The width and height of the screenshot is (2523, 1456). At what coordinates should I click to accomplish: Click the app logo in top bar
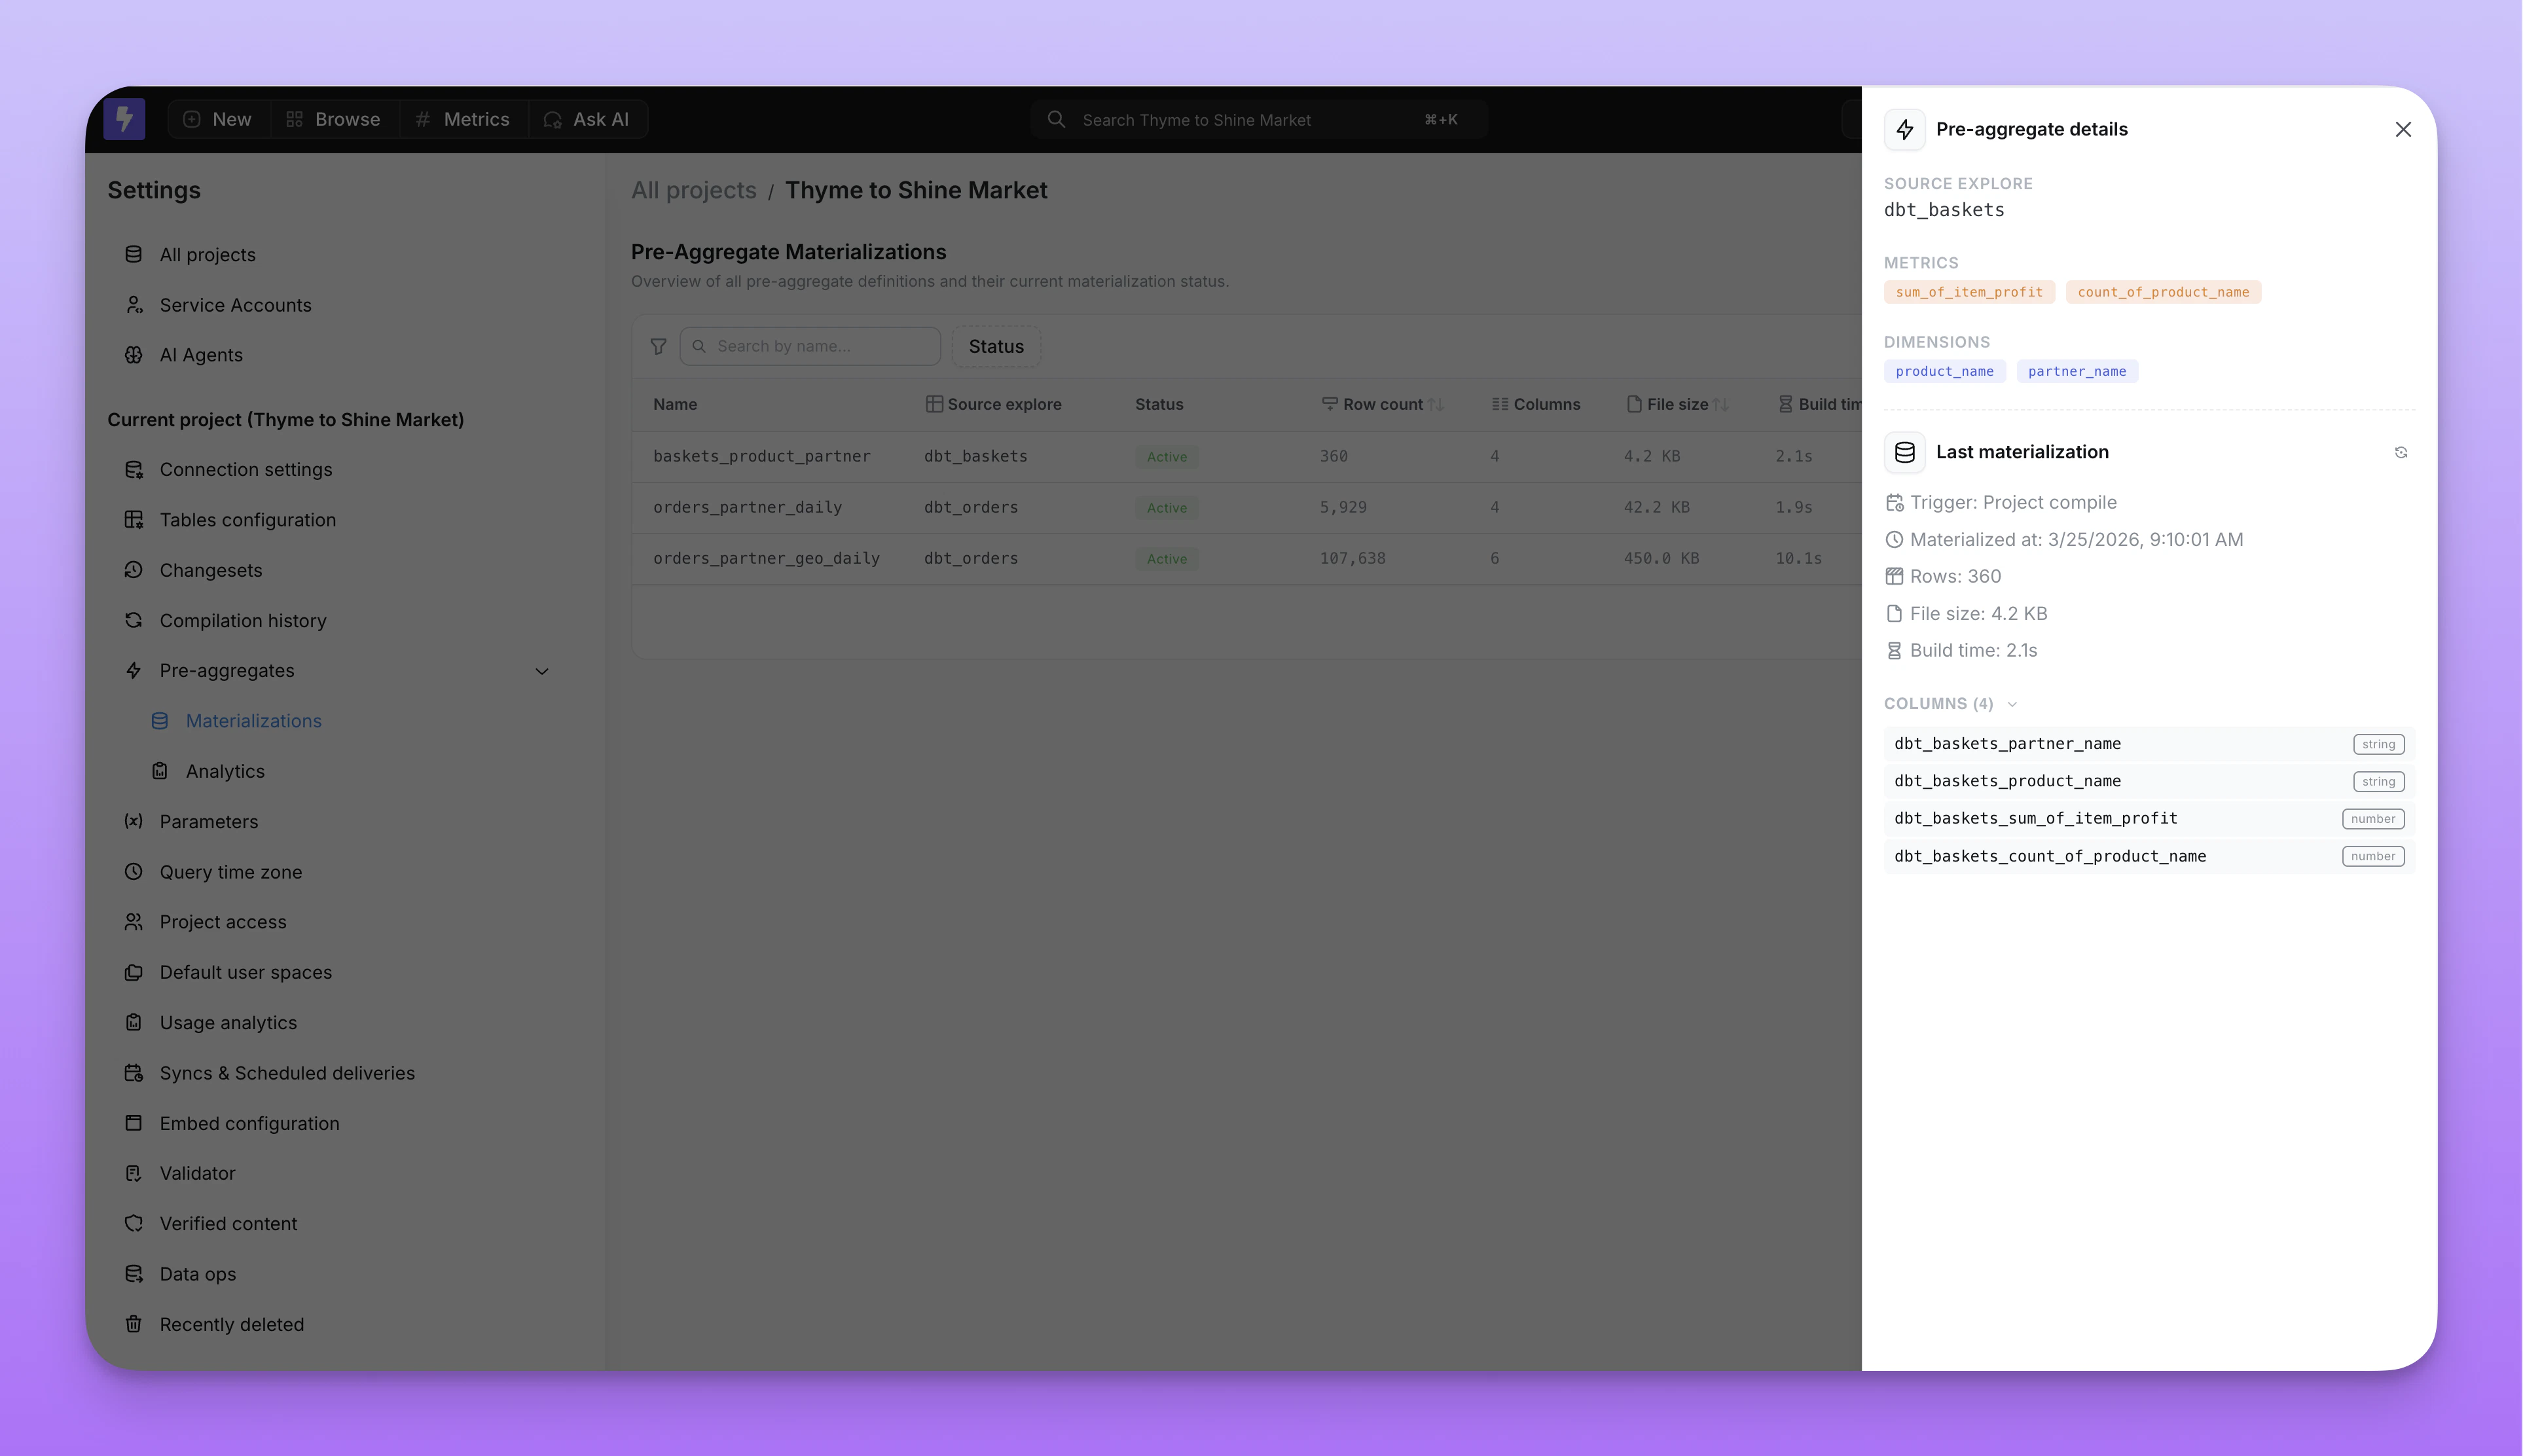125,120
